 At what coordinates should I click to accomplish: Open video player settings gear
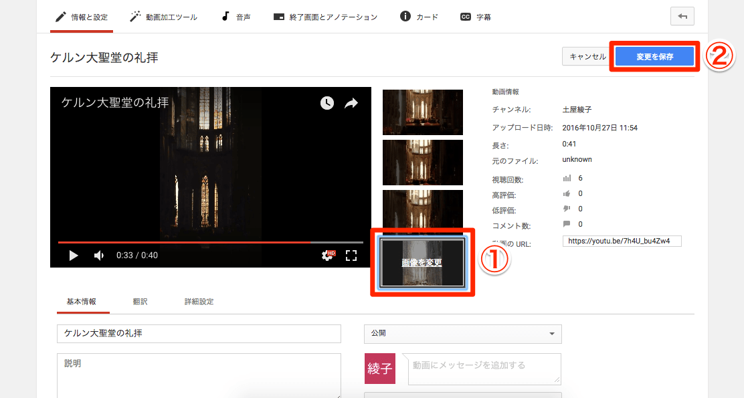point(328,256)
